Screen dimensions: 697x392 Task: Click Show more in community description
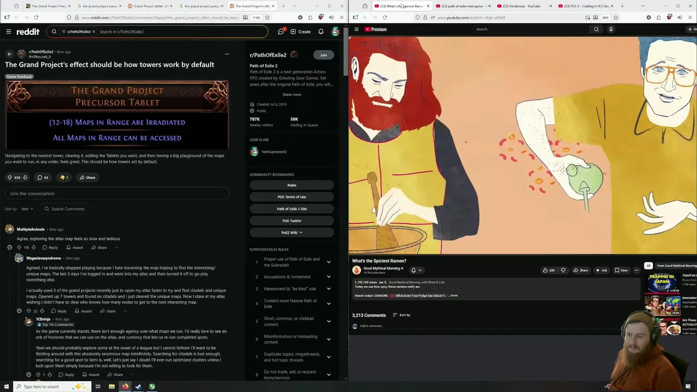291,95
